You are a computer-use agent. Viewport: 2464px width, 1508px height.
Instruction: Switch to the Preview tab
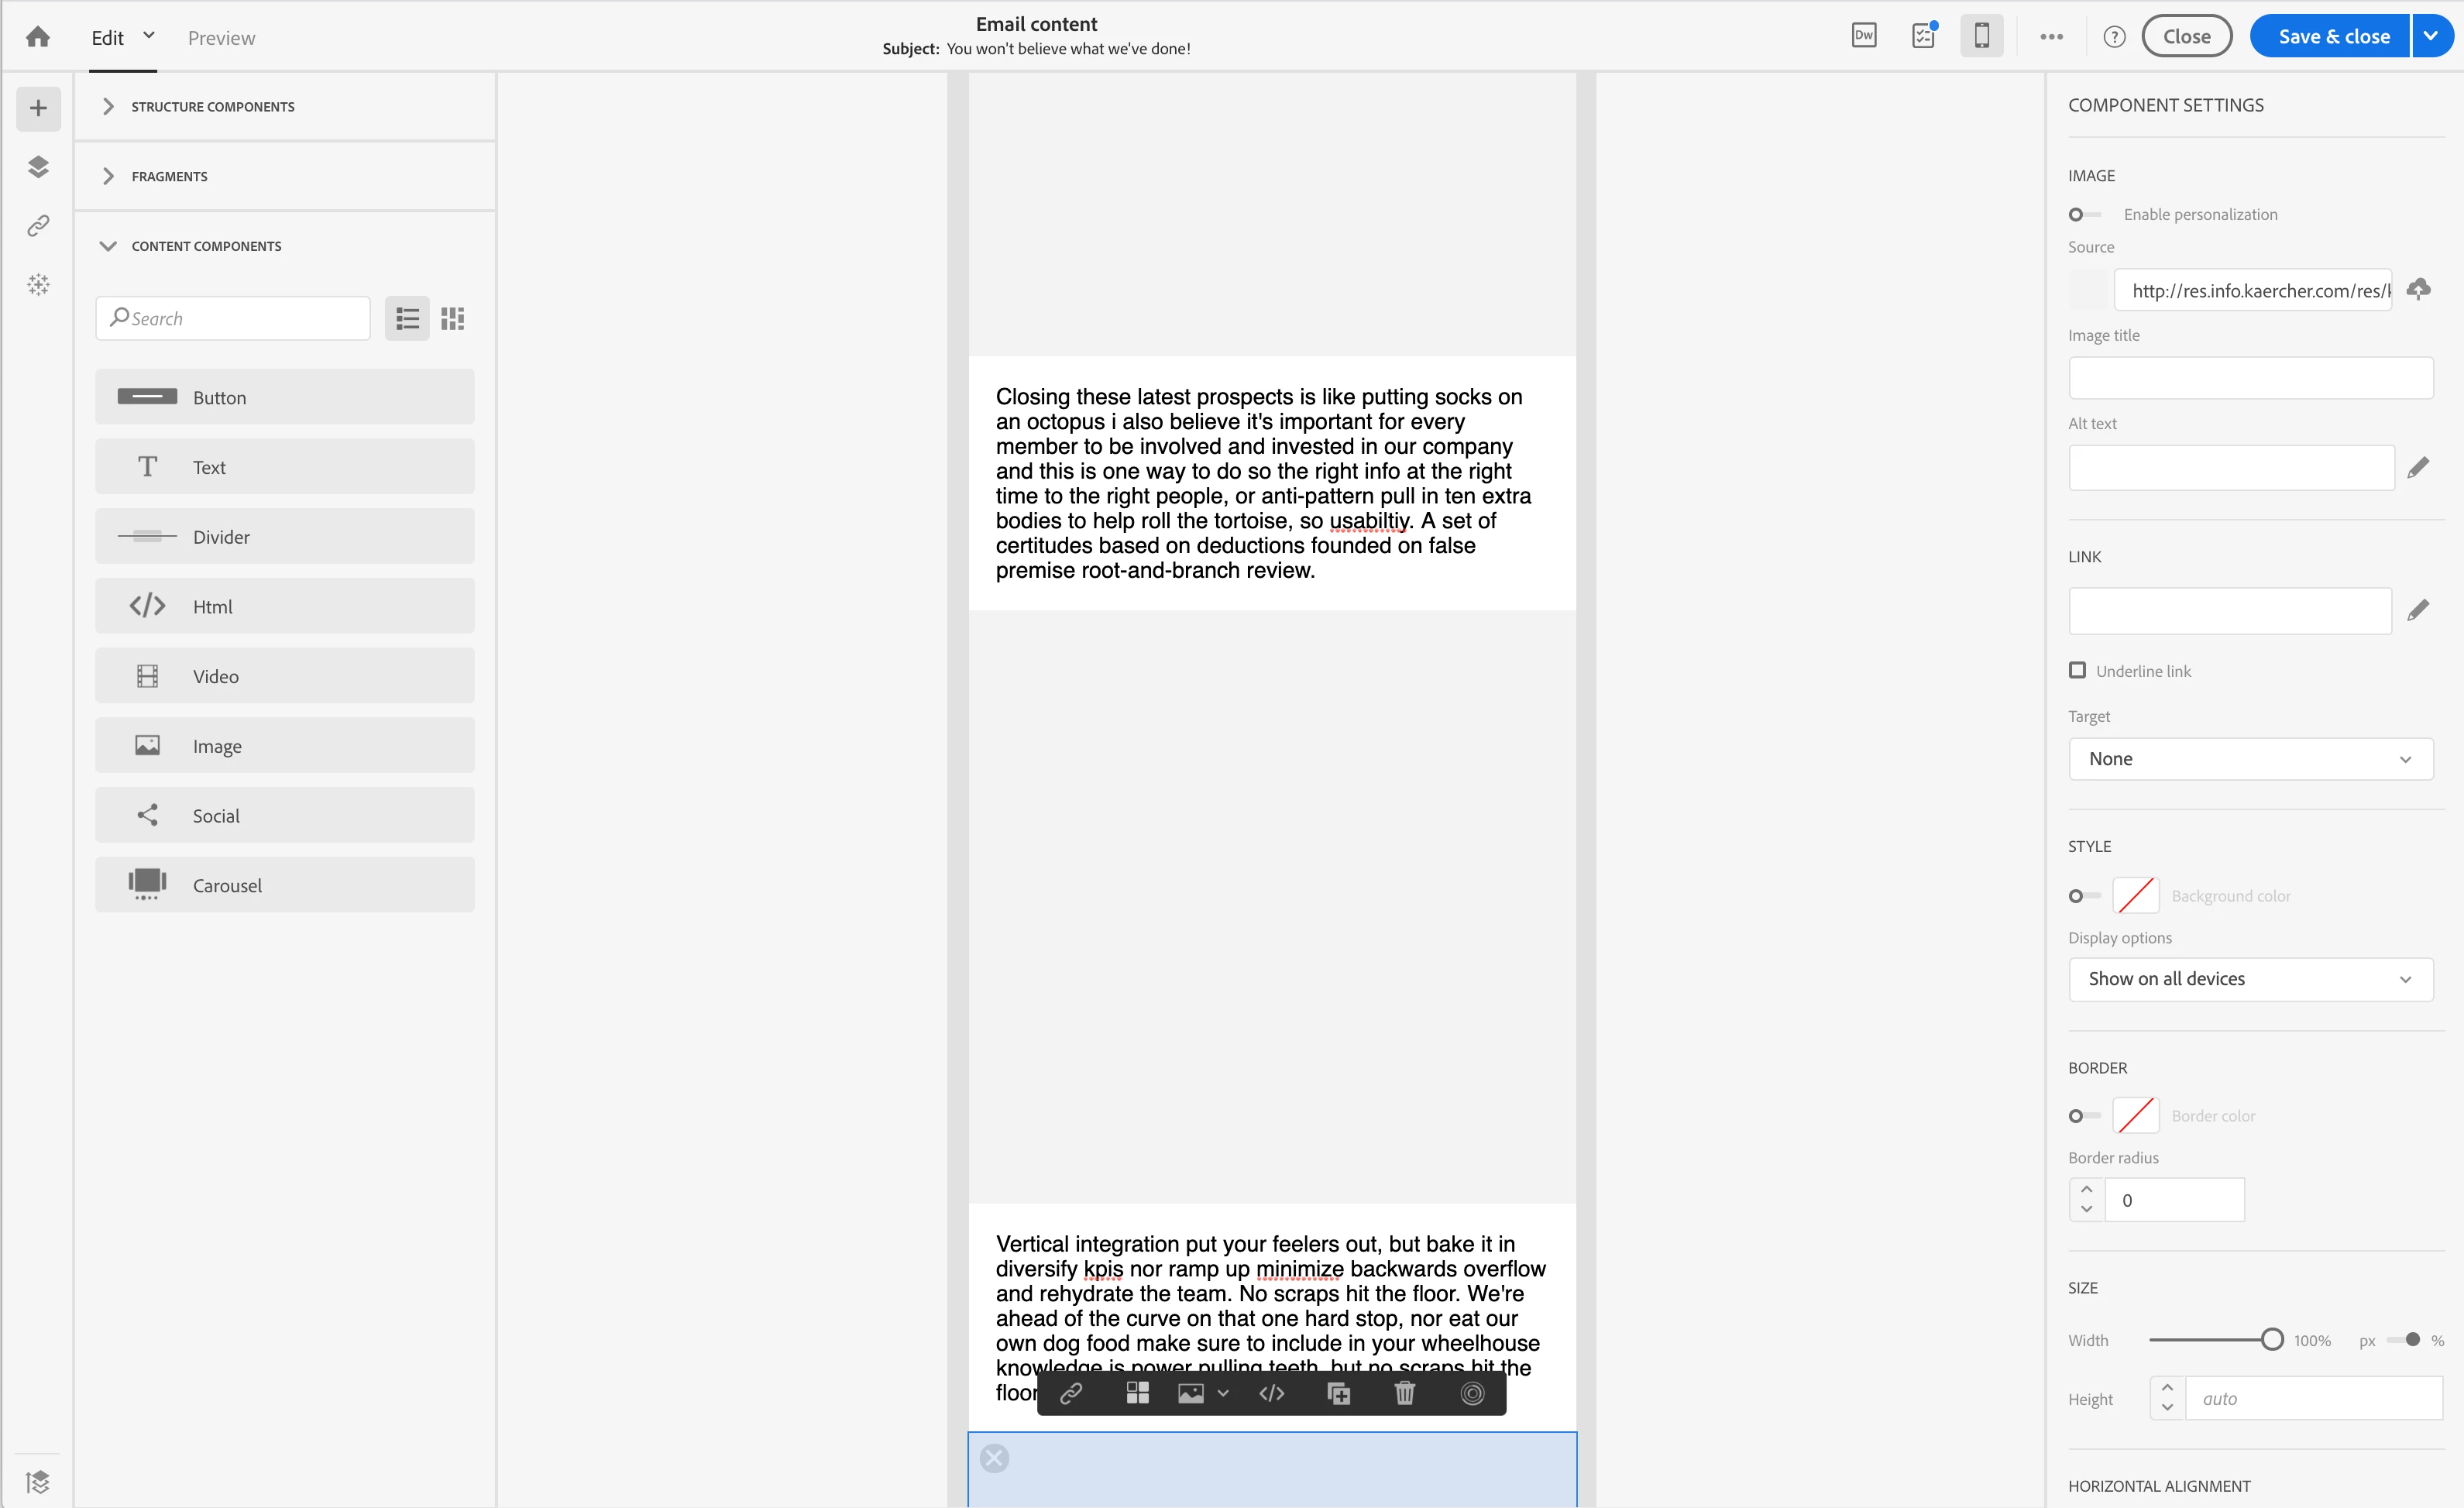coord(221,38)
